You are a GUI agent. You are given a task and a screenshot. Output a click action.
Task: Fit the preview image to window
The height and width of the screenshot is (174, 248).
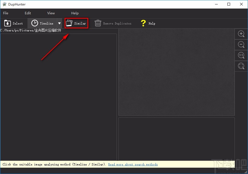tap(241, 66)
